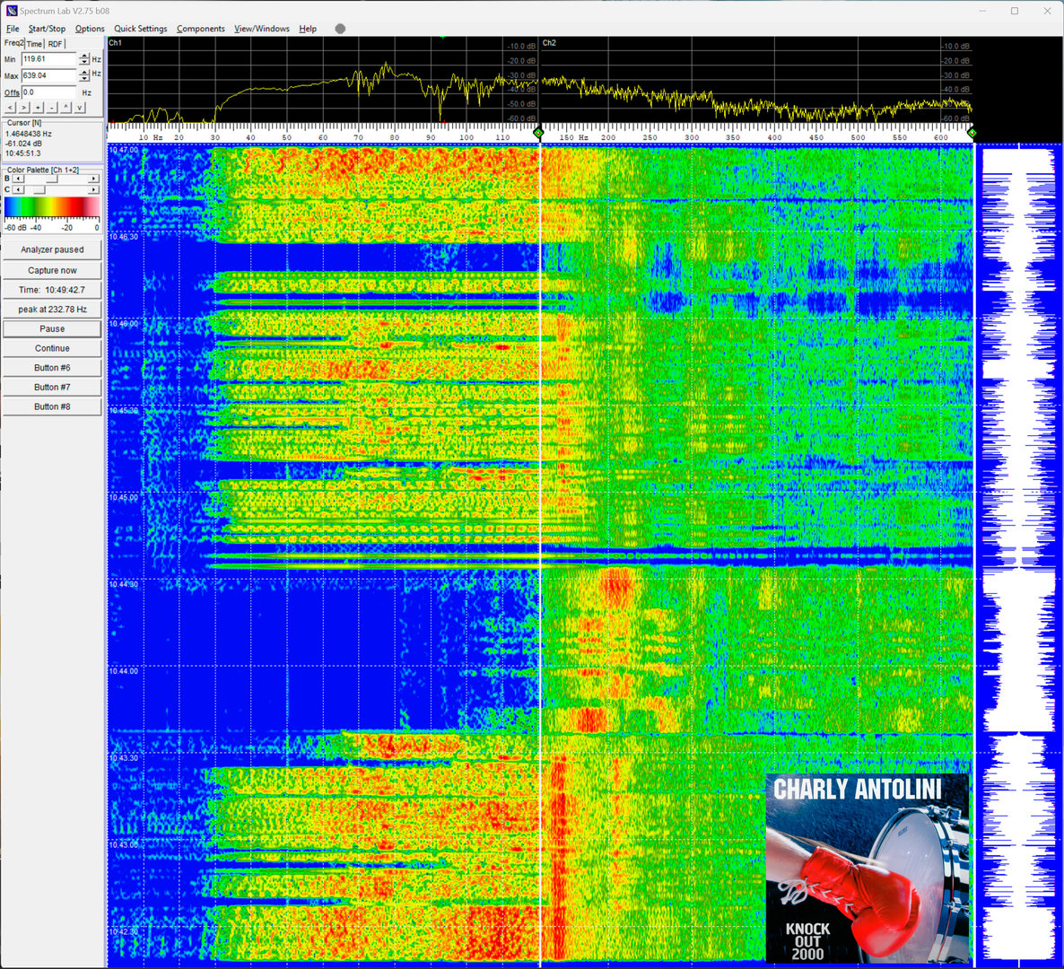Screen dimensions: 1064x969
Task: Click the Continue button
Action: pyautogui.click(x=52, y=348)
